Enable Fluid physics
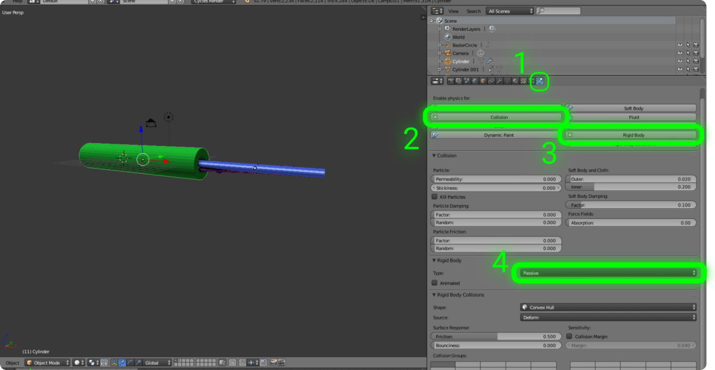The image size is (715, 370). tap(631, 117)
